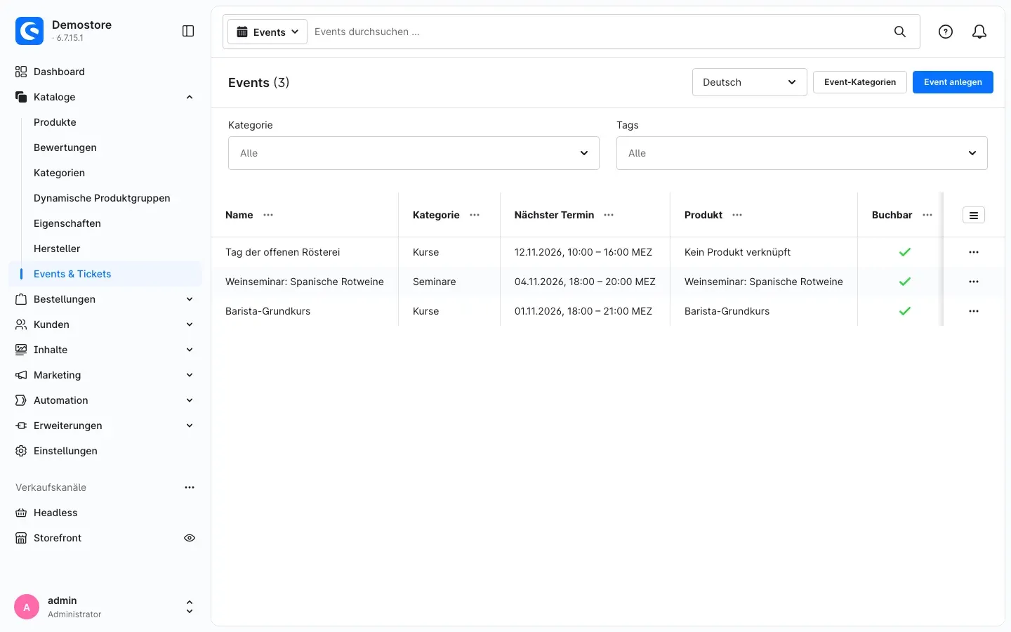Image resolution: width=1011 pixels, height=632 pixels.
Task: Toggle the sidebar collapse icon
Action: [x=188, y=31]
